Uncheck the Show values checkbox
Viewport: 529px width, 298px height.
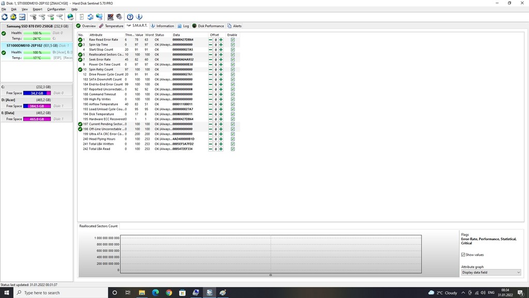[x=463, y=255]
